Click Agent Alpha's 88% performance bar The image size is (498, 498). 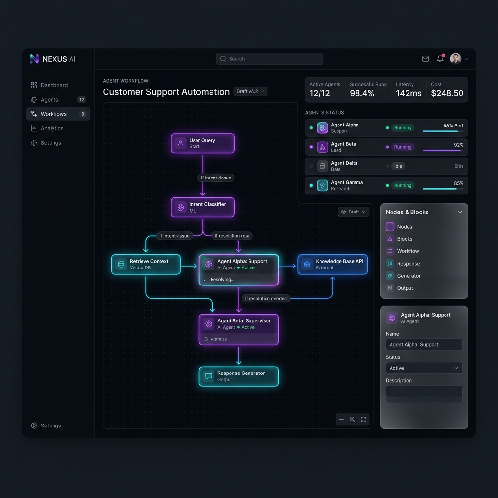[x=443, y=131]
